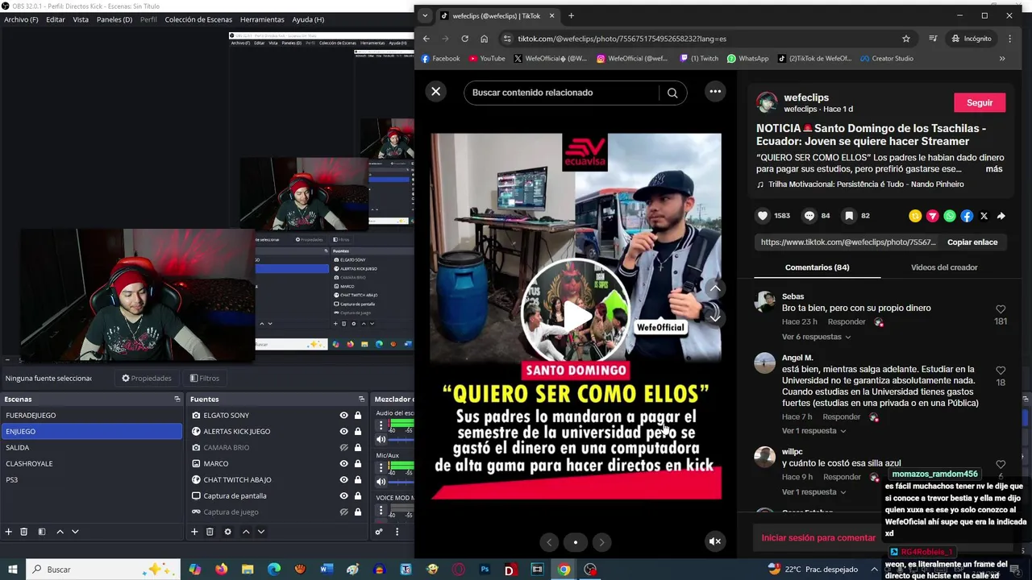Add a new source in Fuentes panel

(x=194, y=532)
